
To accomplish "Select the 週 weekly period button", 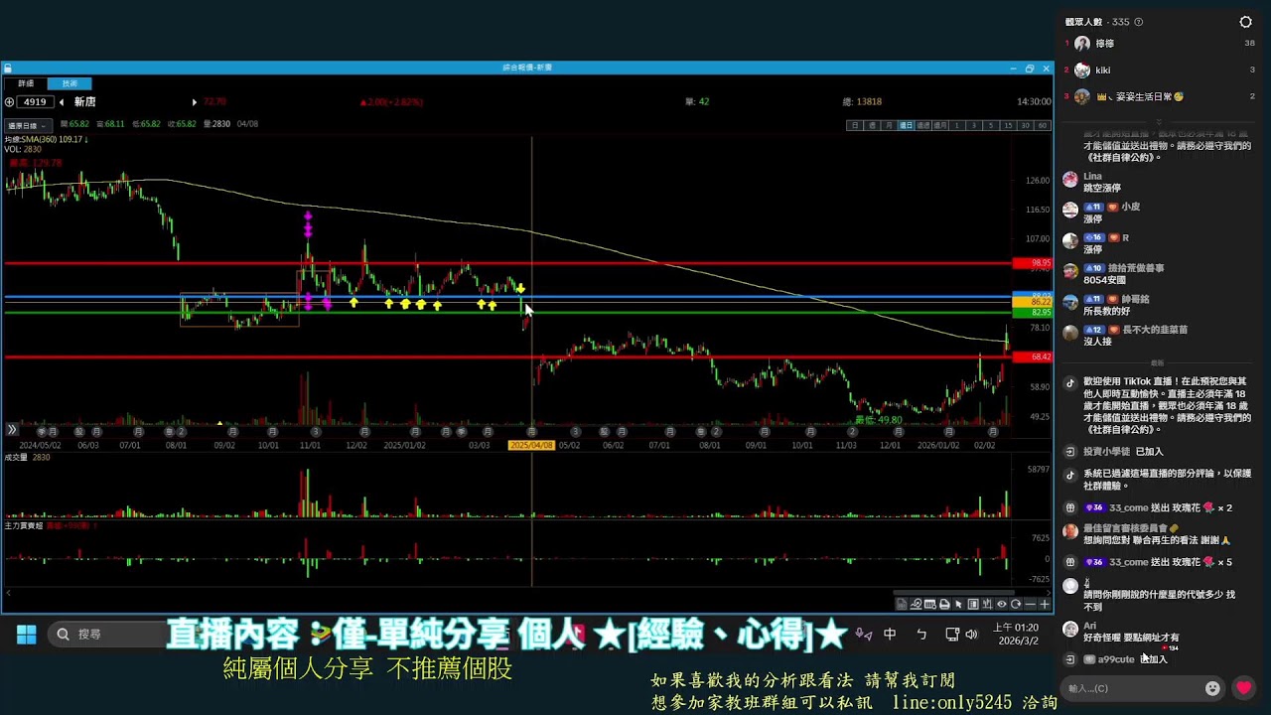I will [x=872, y=126].
